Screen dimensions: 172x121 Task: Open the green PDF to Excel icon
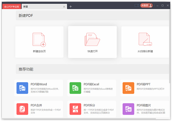coord(75,88)
